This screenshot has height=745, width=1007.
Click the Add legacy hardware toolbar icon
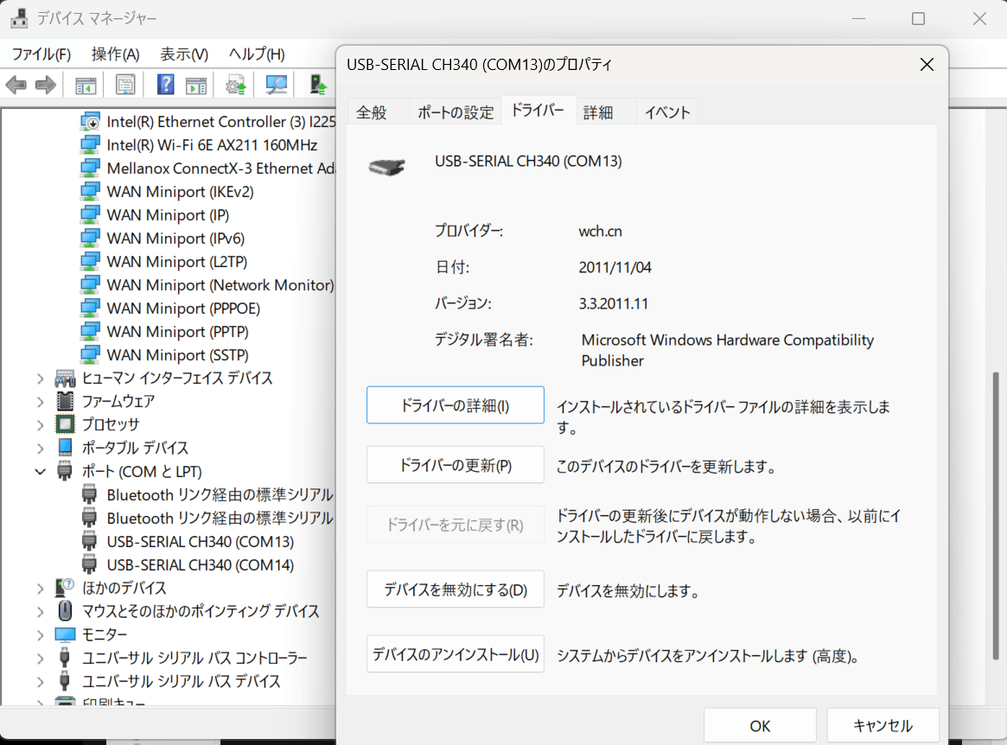click(x=319, y=85)
